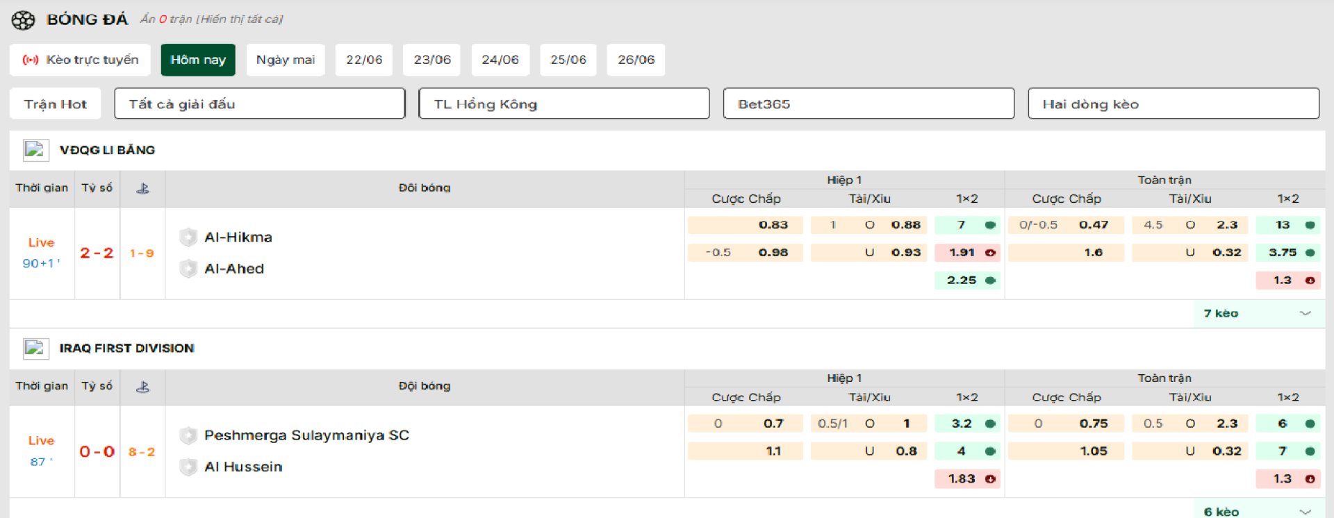Click the Ẩn 0 trận hidden matches link
Viewport: 1334px width, 518px height.
tap(211, 19)
